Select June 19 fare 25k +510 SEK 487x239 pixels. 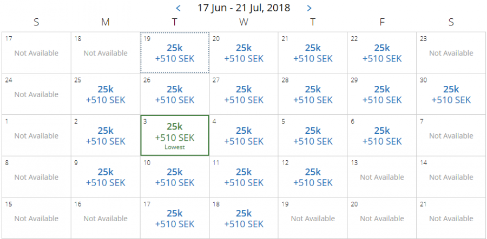(175, 53)
